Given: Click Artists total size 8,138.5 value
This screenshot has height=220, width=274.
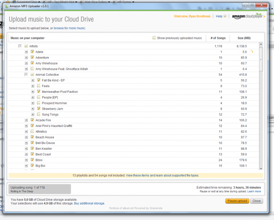Looking at the screenshot, I should [241, 46].
